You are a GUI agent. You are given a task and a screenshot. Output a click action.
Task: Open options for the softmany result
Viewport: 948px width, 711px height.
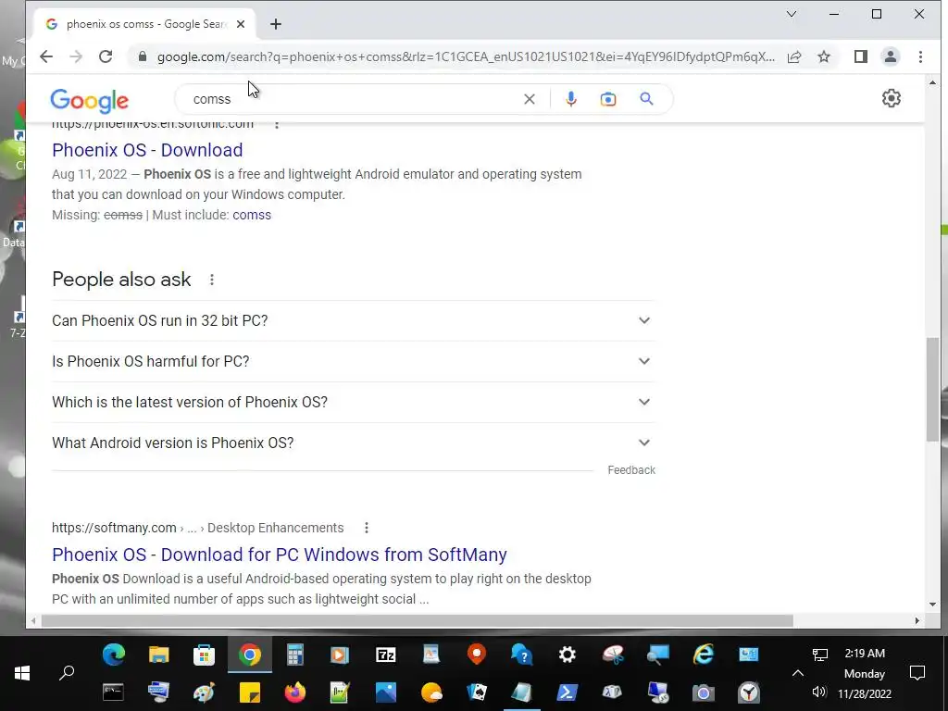coord(367,528)
